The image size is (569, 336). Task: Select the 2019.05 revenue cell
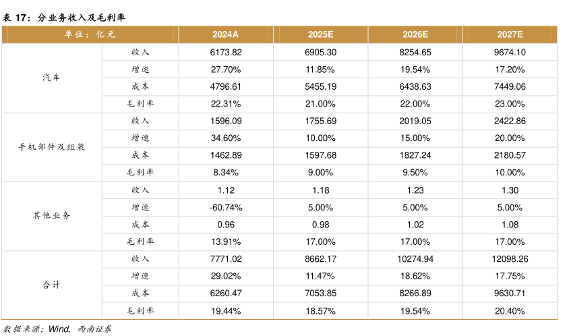click(x=416, y=121)
